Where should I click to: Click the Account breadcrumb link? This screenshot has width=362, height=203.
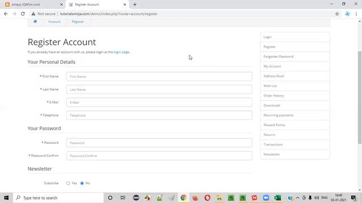click(x=54, y=21)
